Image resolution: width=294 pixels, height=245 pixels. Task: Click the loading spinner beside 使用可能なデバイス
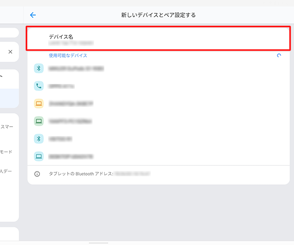point(279,55)
